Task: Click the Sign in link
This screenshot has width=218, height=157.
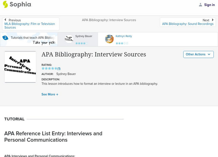Action: (x=209, y=5)
